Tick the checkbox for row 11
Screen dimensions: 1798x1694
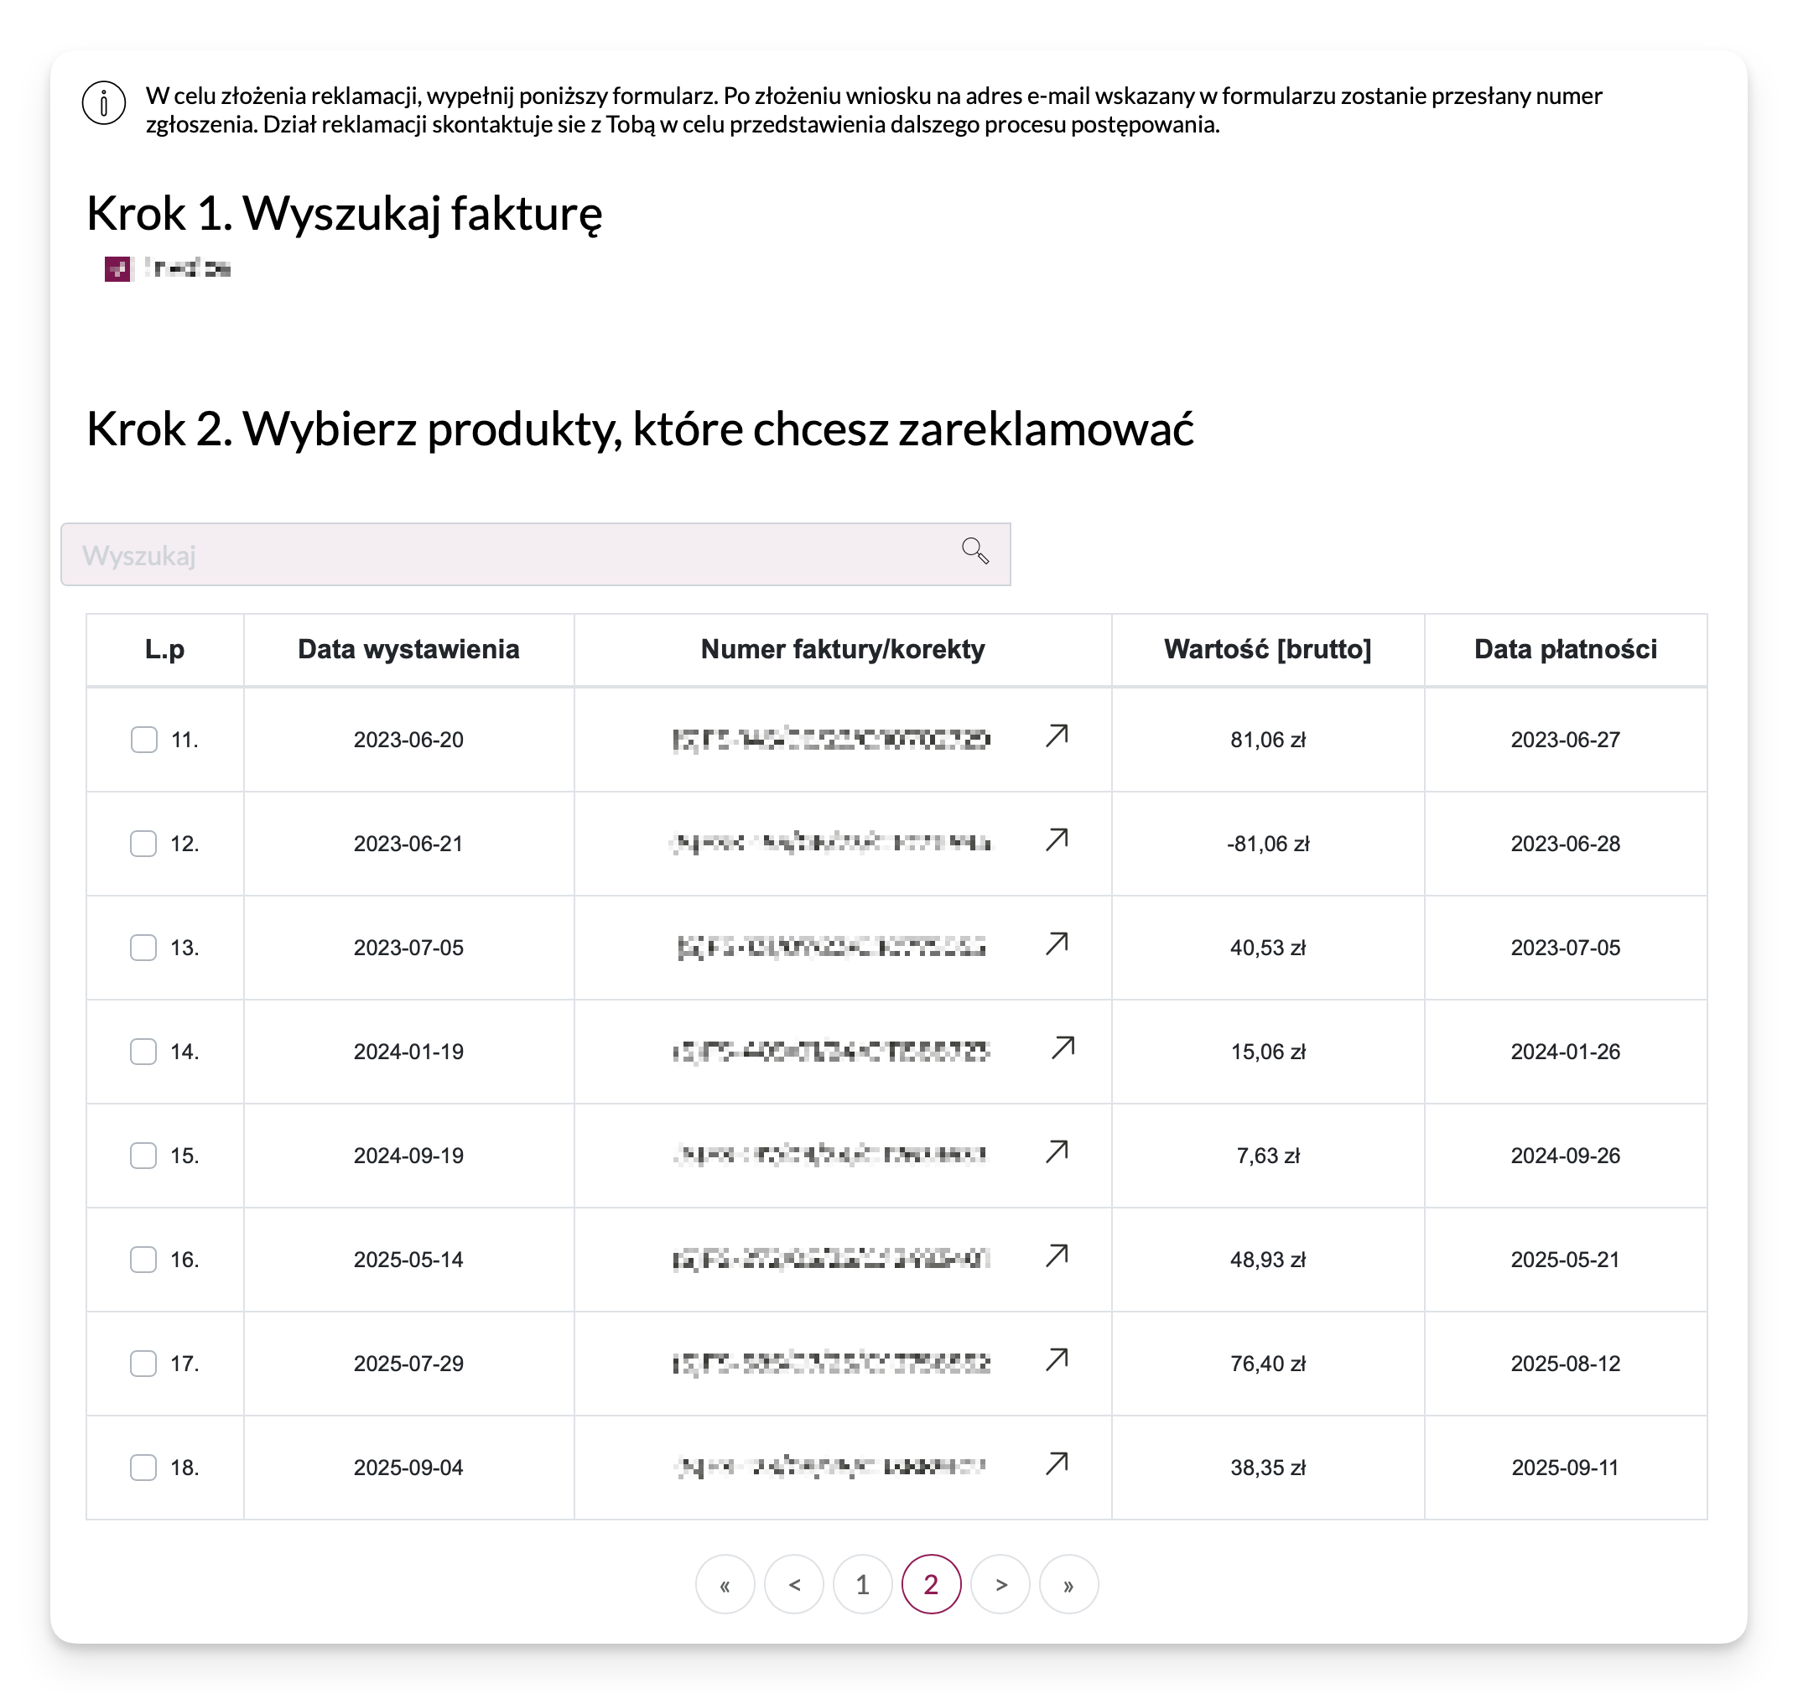coord(143,740)
